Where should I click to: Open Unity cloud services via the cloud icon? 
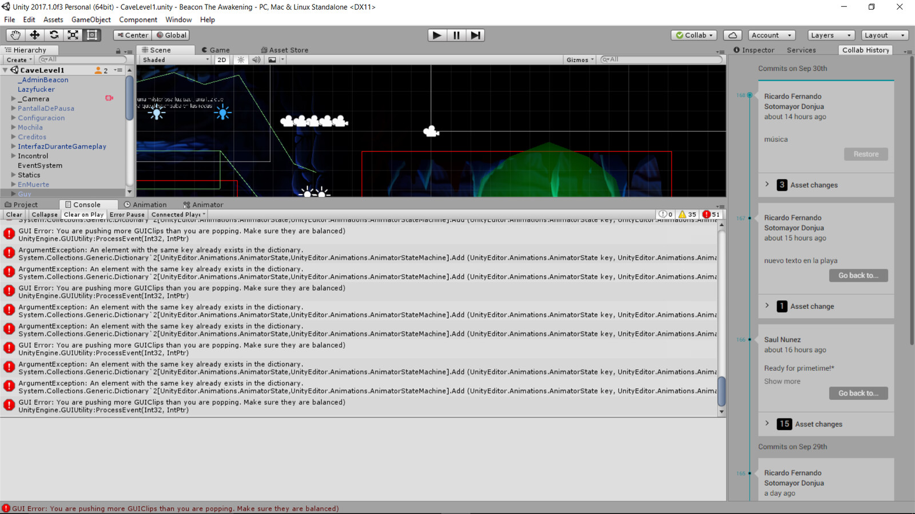[x=732, y=35]
